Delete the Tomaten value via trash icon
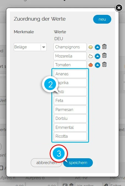Viewport: 125px width, 186px height. [x=104, y=64]
